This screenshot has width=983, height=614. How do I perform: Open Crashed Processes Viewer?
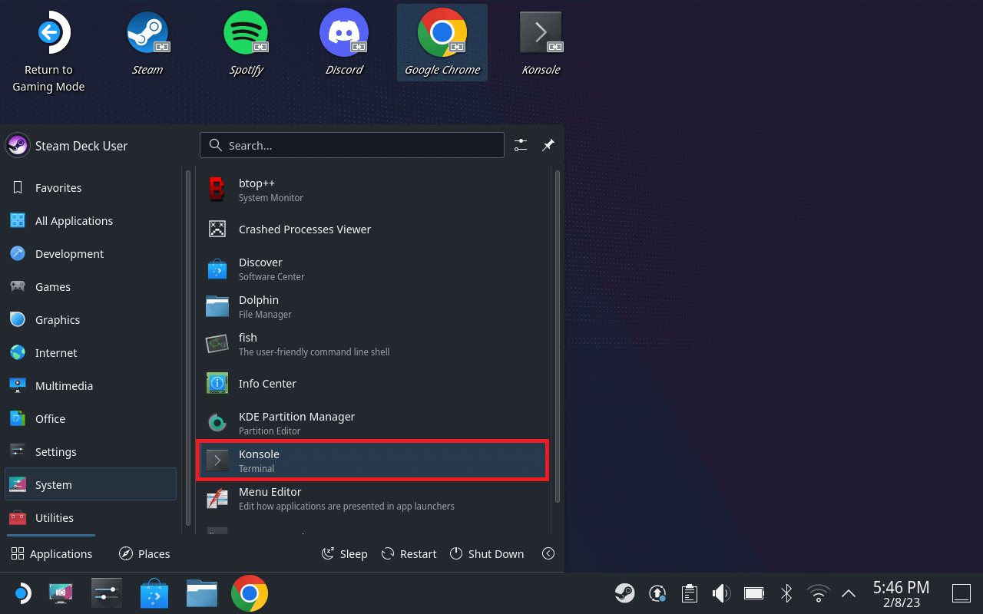(373, 229)
